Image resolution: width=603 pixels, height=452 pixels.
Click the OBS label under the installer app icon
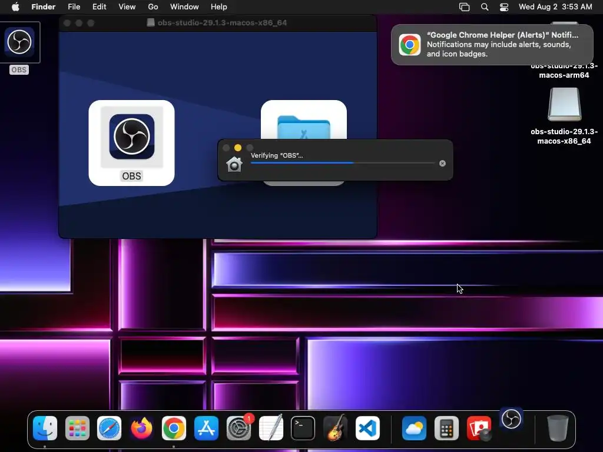tap(131, 176)
